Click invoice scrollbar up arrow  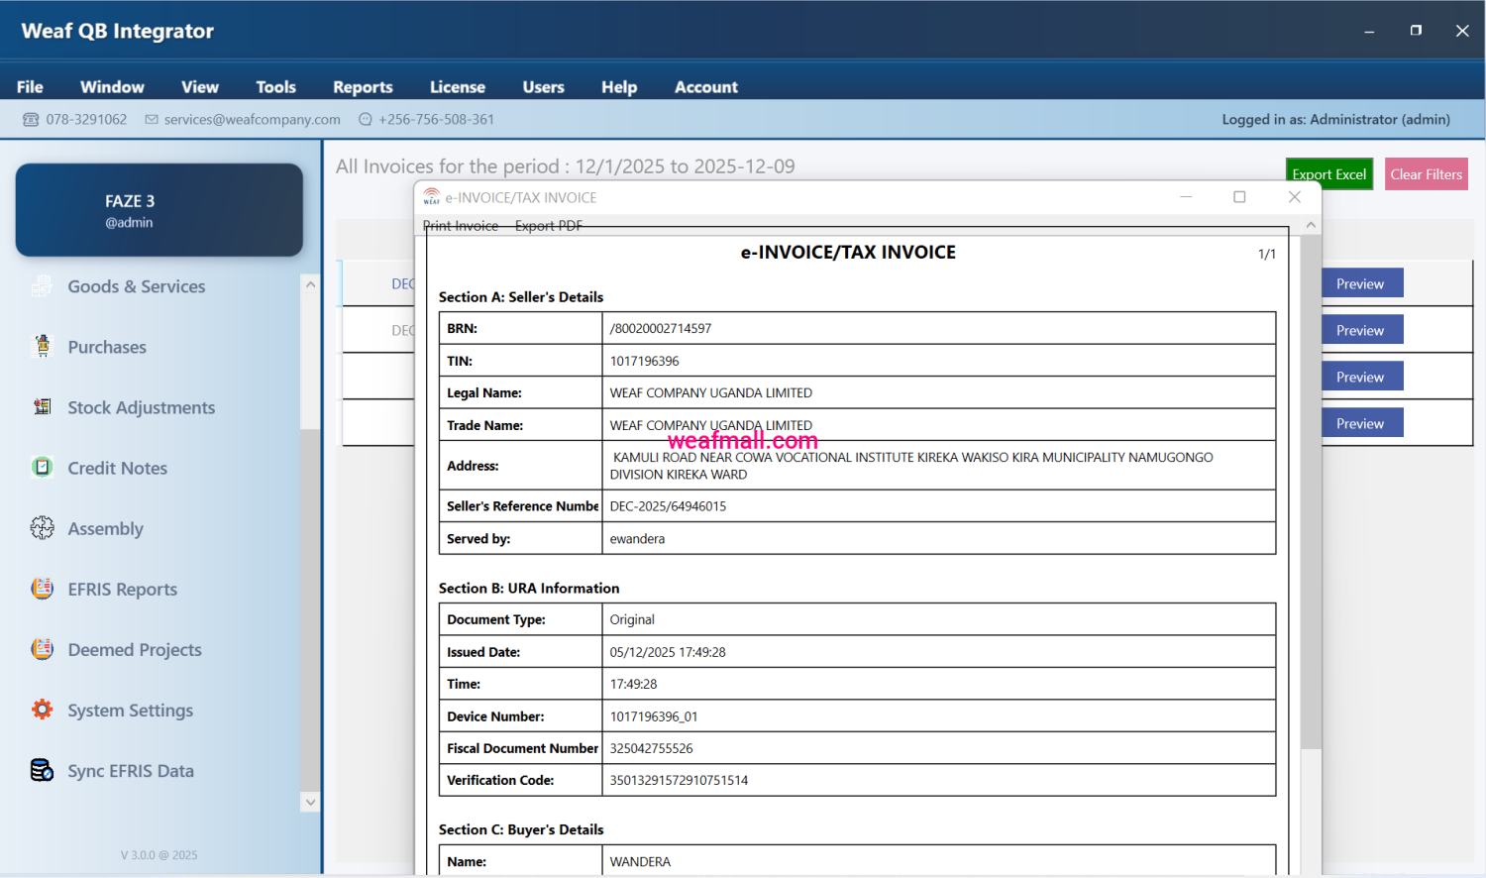tap(1311, 226)
